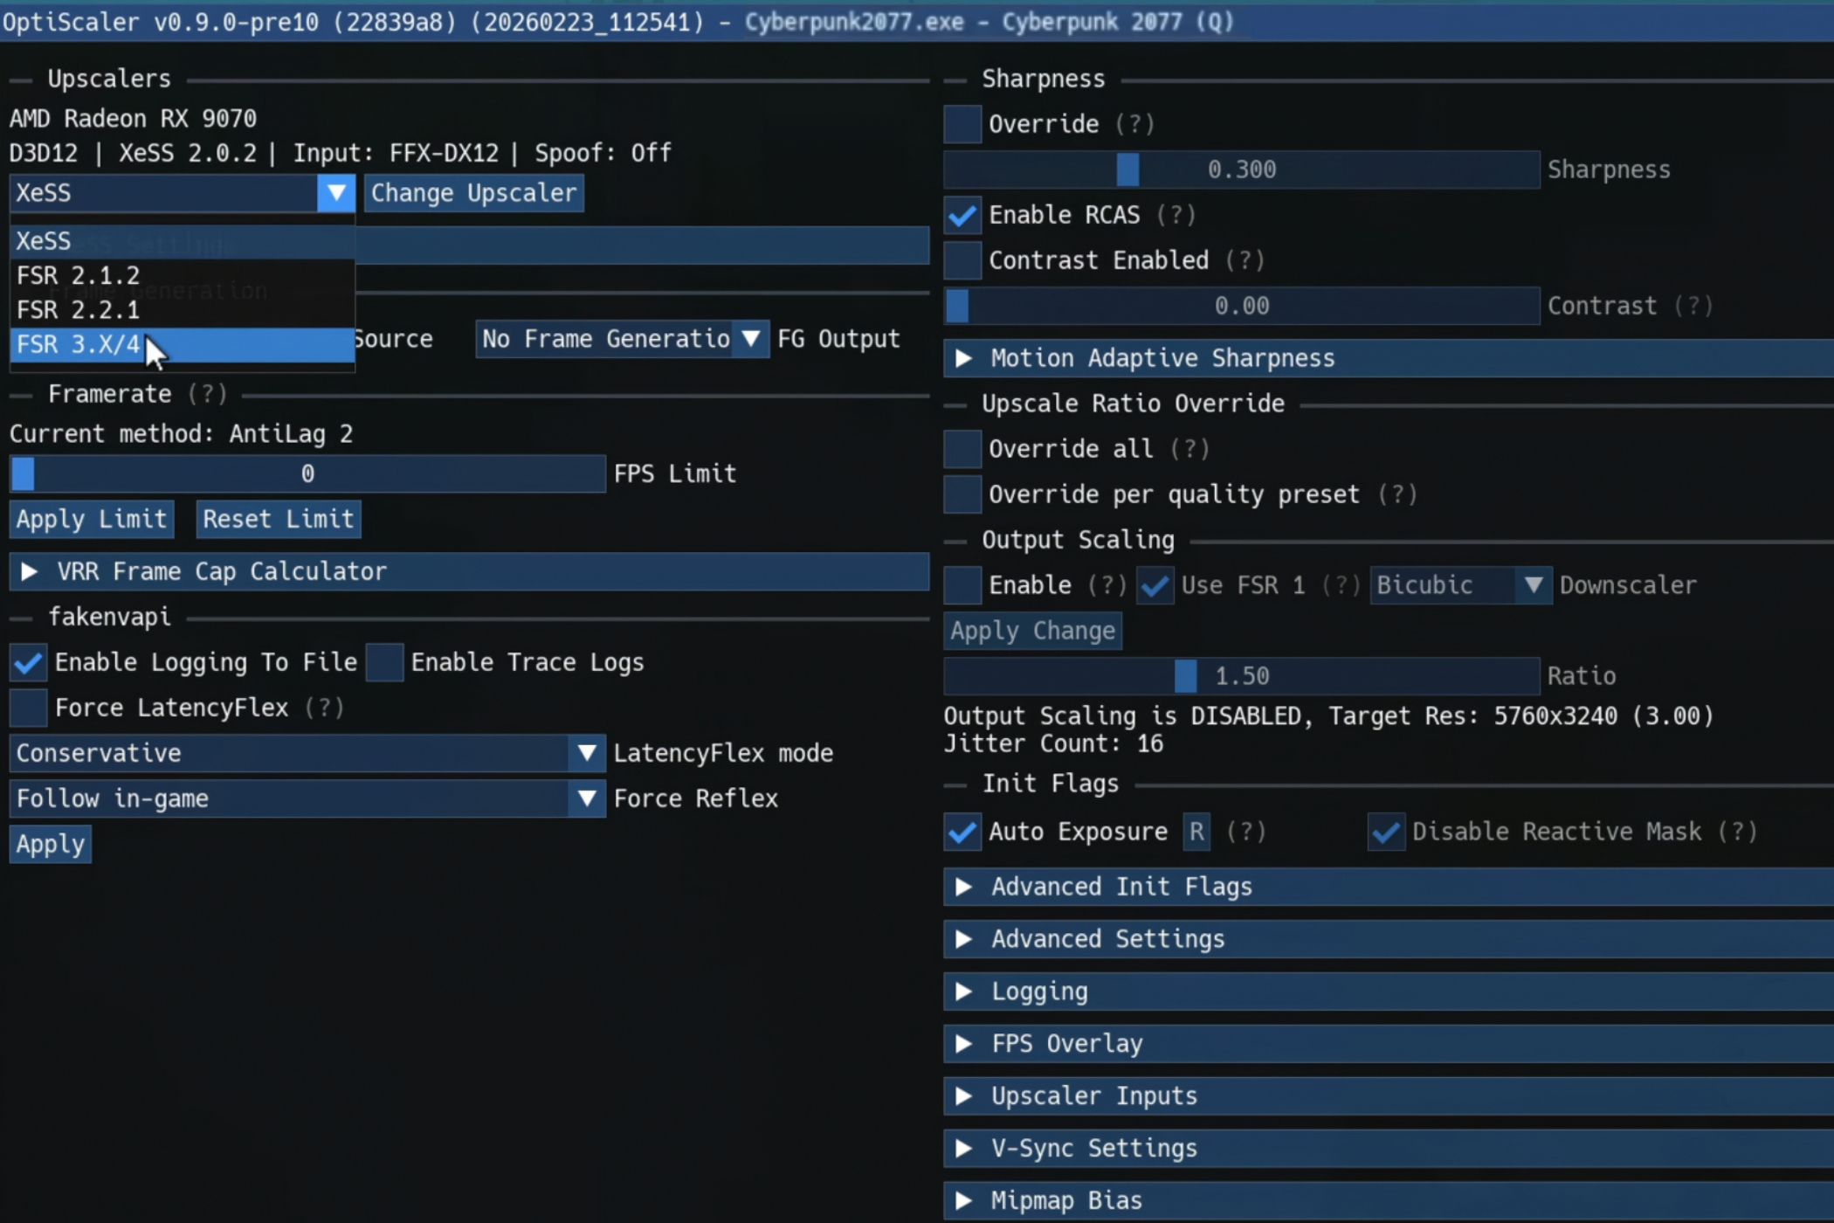Click Reset Limit button
The height and width of the screenshot is (1223, 1834).
(279, 519)
